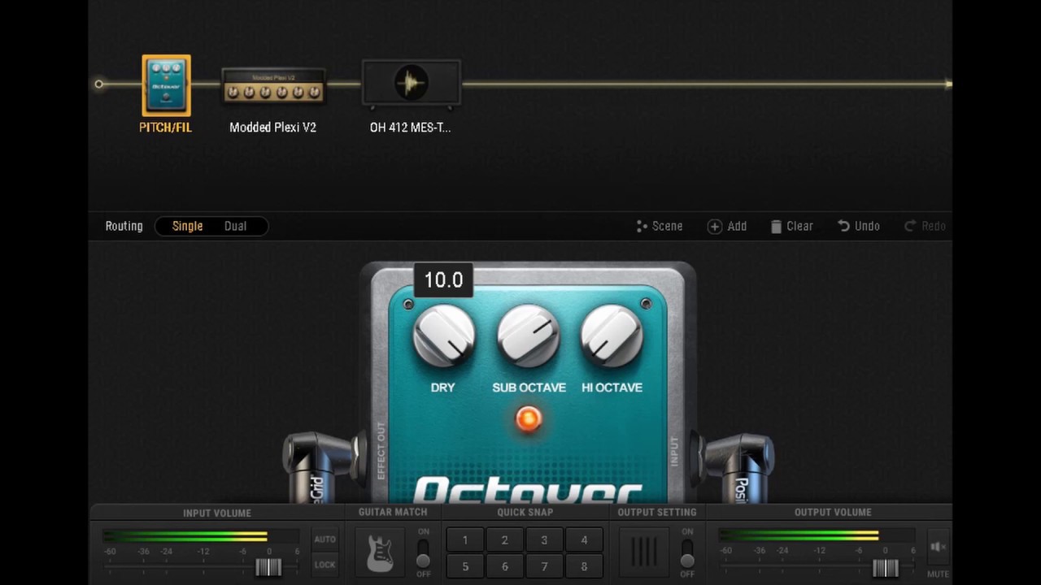Select Quick Snap slot 5
The width and height of the screenshot is (1041, 585).
(x=465, y=566)
